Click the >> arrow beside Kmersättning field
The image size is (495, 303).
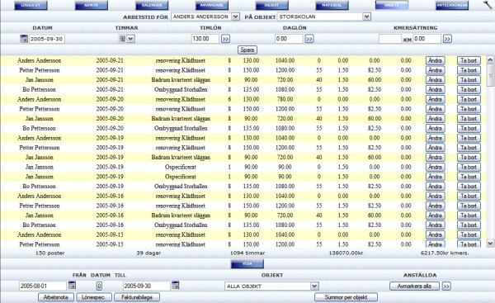point(447,39)
